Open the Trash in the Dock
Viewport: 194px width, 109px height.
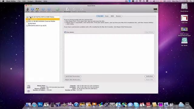click(187, 104)
